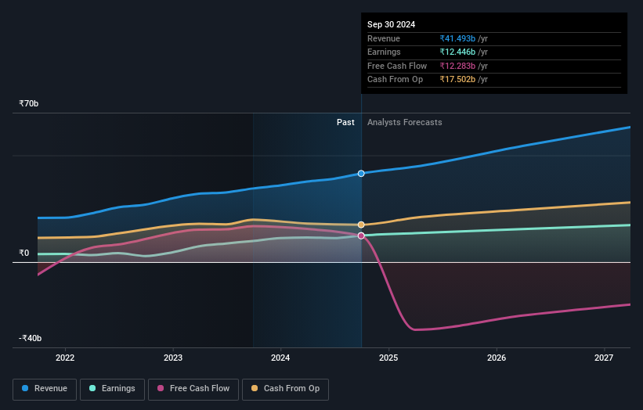Click the ₹12.283b free cash flow value
Viewport: 643px width, 410px height.
458,67
